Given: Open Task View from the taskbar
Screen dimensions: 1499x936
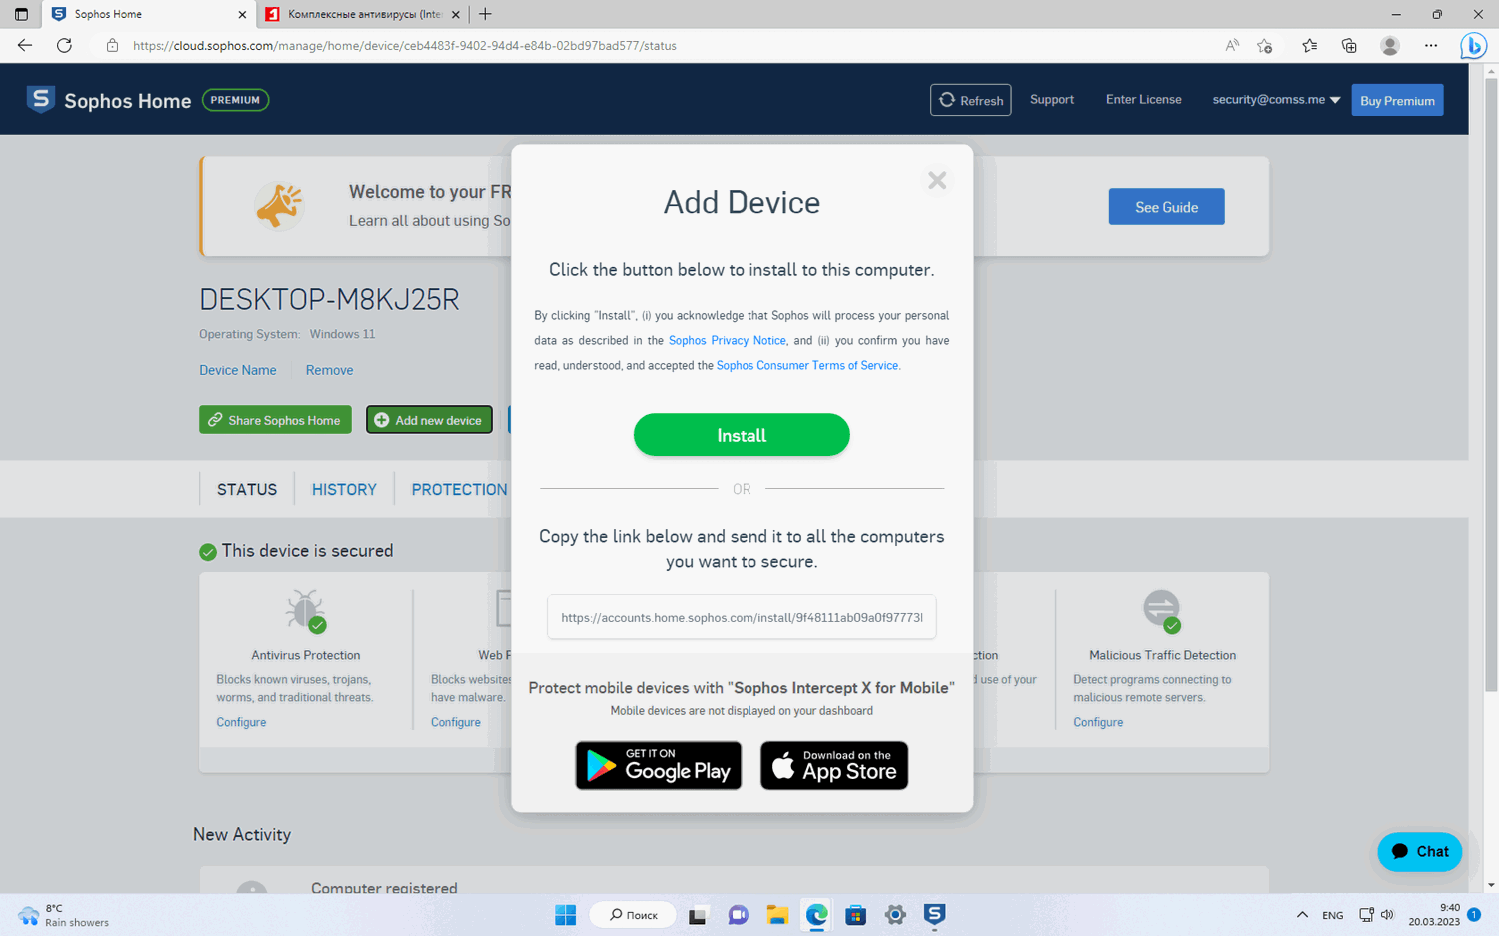Looking at the screenshot, I should tap(698, 914).
